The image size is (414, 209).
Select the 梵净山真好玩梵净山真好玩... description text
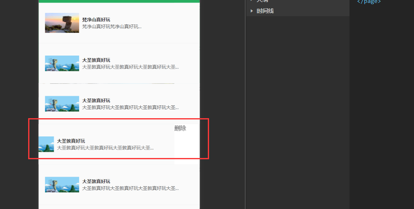tap(112, 27)
